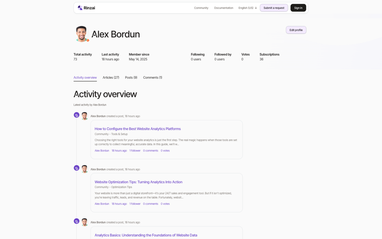Click the Sign in button

[x=298, y=8]
